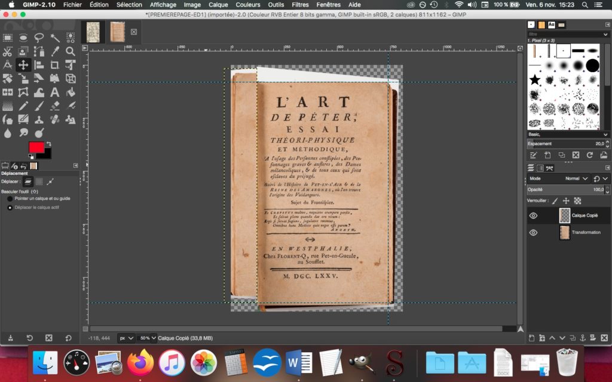Click the red foreground color swatch
This screenshot has width=612, height=382.
(36, 147)
